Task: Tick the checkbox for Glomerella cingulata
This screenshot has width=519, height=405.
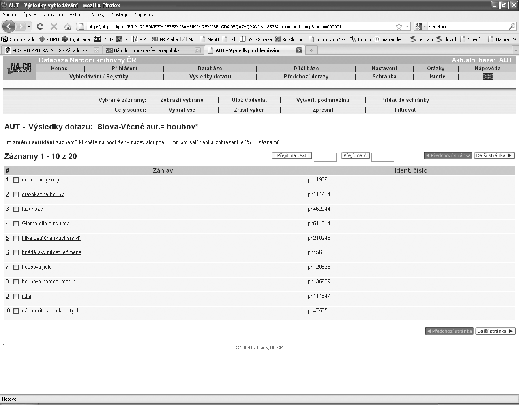Action: tap(16, 224)
